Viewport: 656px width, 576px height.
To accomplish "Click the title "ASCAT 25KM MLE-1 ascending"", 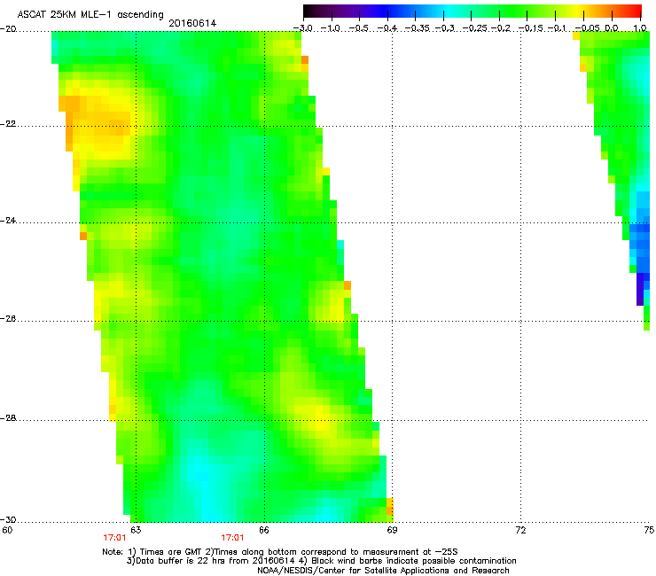I will [90, 15].
